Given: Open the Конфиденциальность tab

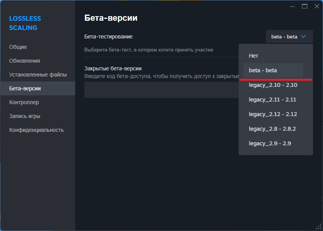Looking at the screenshot, I should [x=36, y=130].
